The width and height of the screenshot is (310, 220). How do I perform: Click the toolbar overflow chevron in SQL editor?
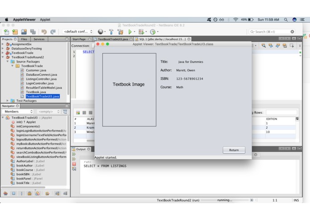tap(300, 46)
